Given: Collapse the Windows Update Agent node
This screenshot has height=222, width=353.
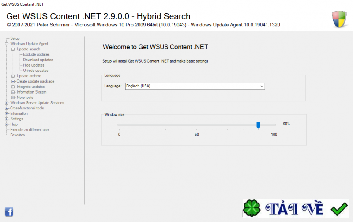Looking at the screenshot, I should 7,44.
